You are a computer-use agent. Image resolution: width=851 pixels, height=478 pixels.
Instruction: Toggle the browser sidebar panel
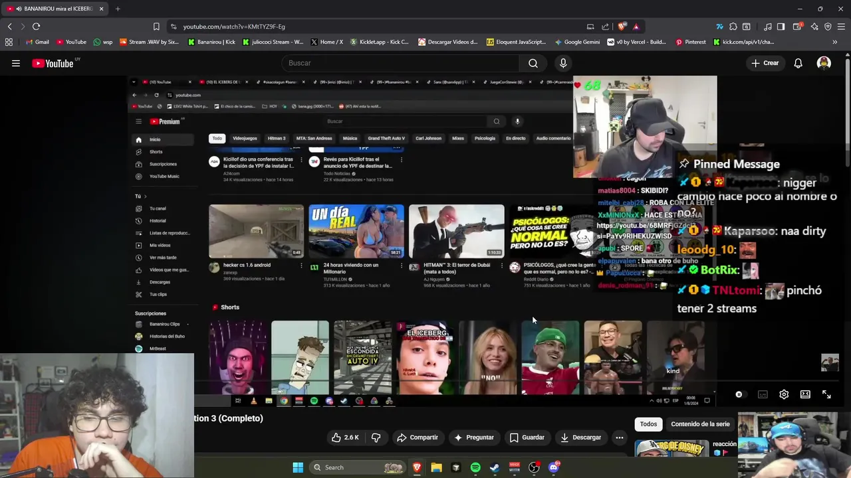pyautogui.click(x=781, y=27)
